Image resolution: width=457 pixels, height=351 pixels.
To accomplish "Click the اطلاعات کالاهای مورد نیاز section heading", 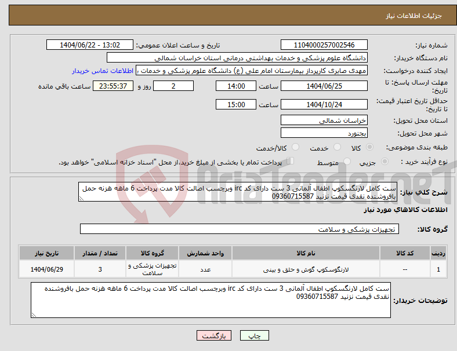I will 405,210.
